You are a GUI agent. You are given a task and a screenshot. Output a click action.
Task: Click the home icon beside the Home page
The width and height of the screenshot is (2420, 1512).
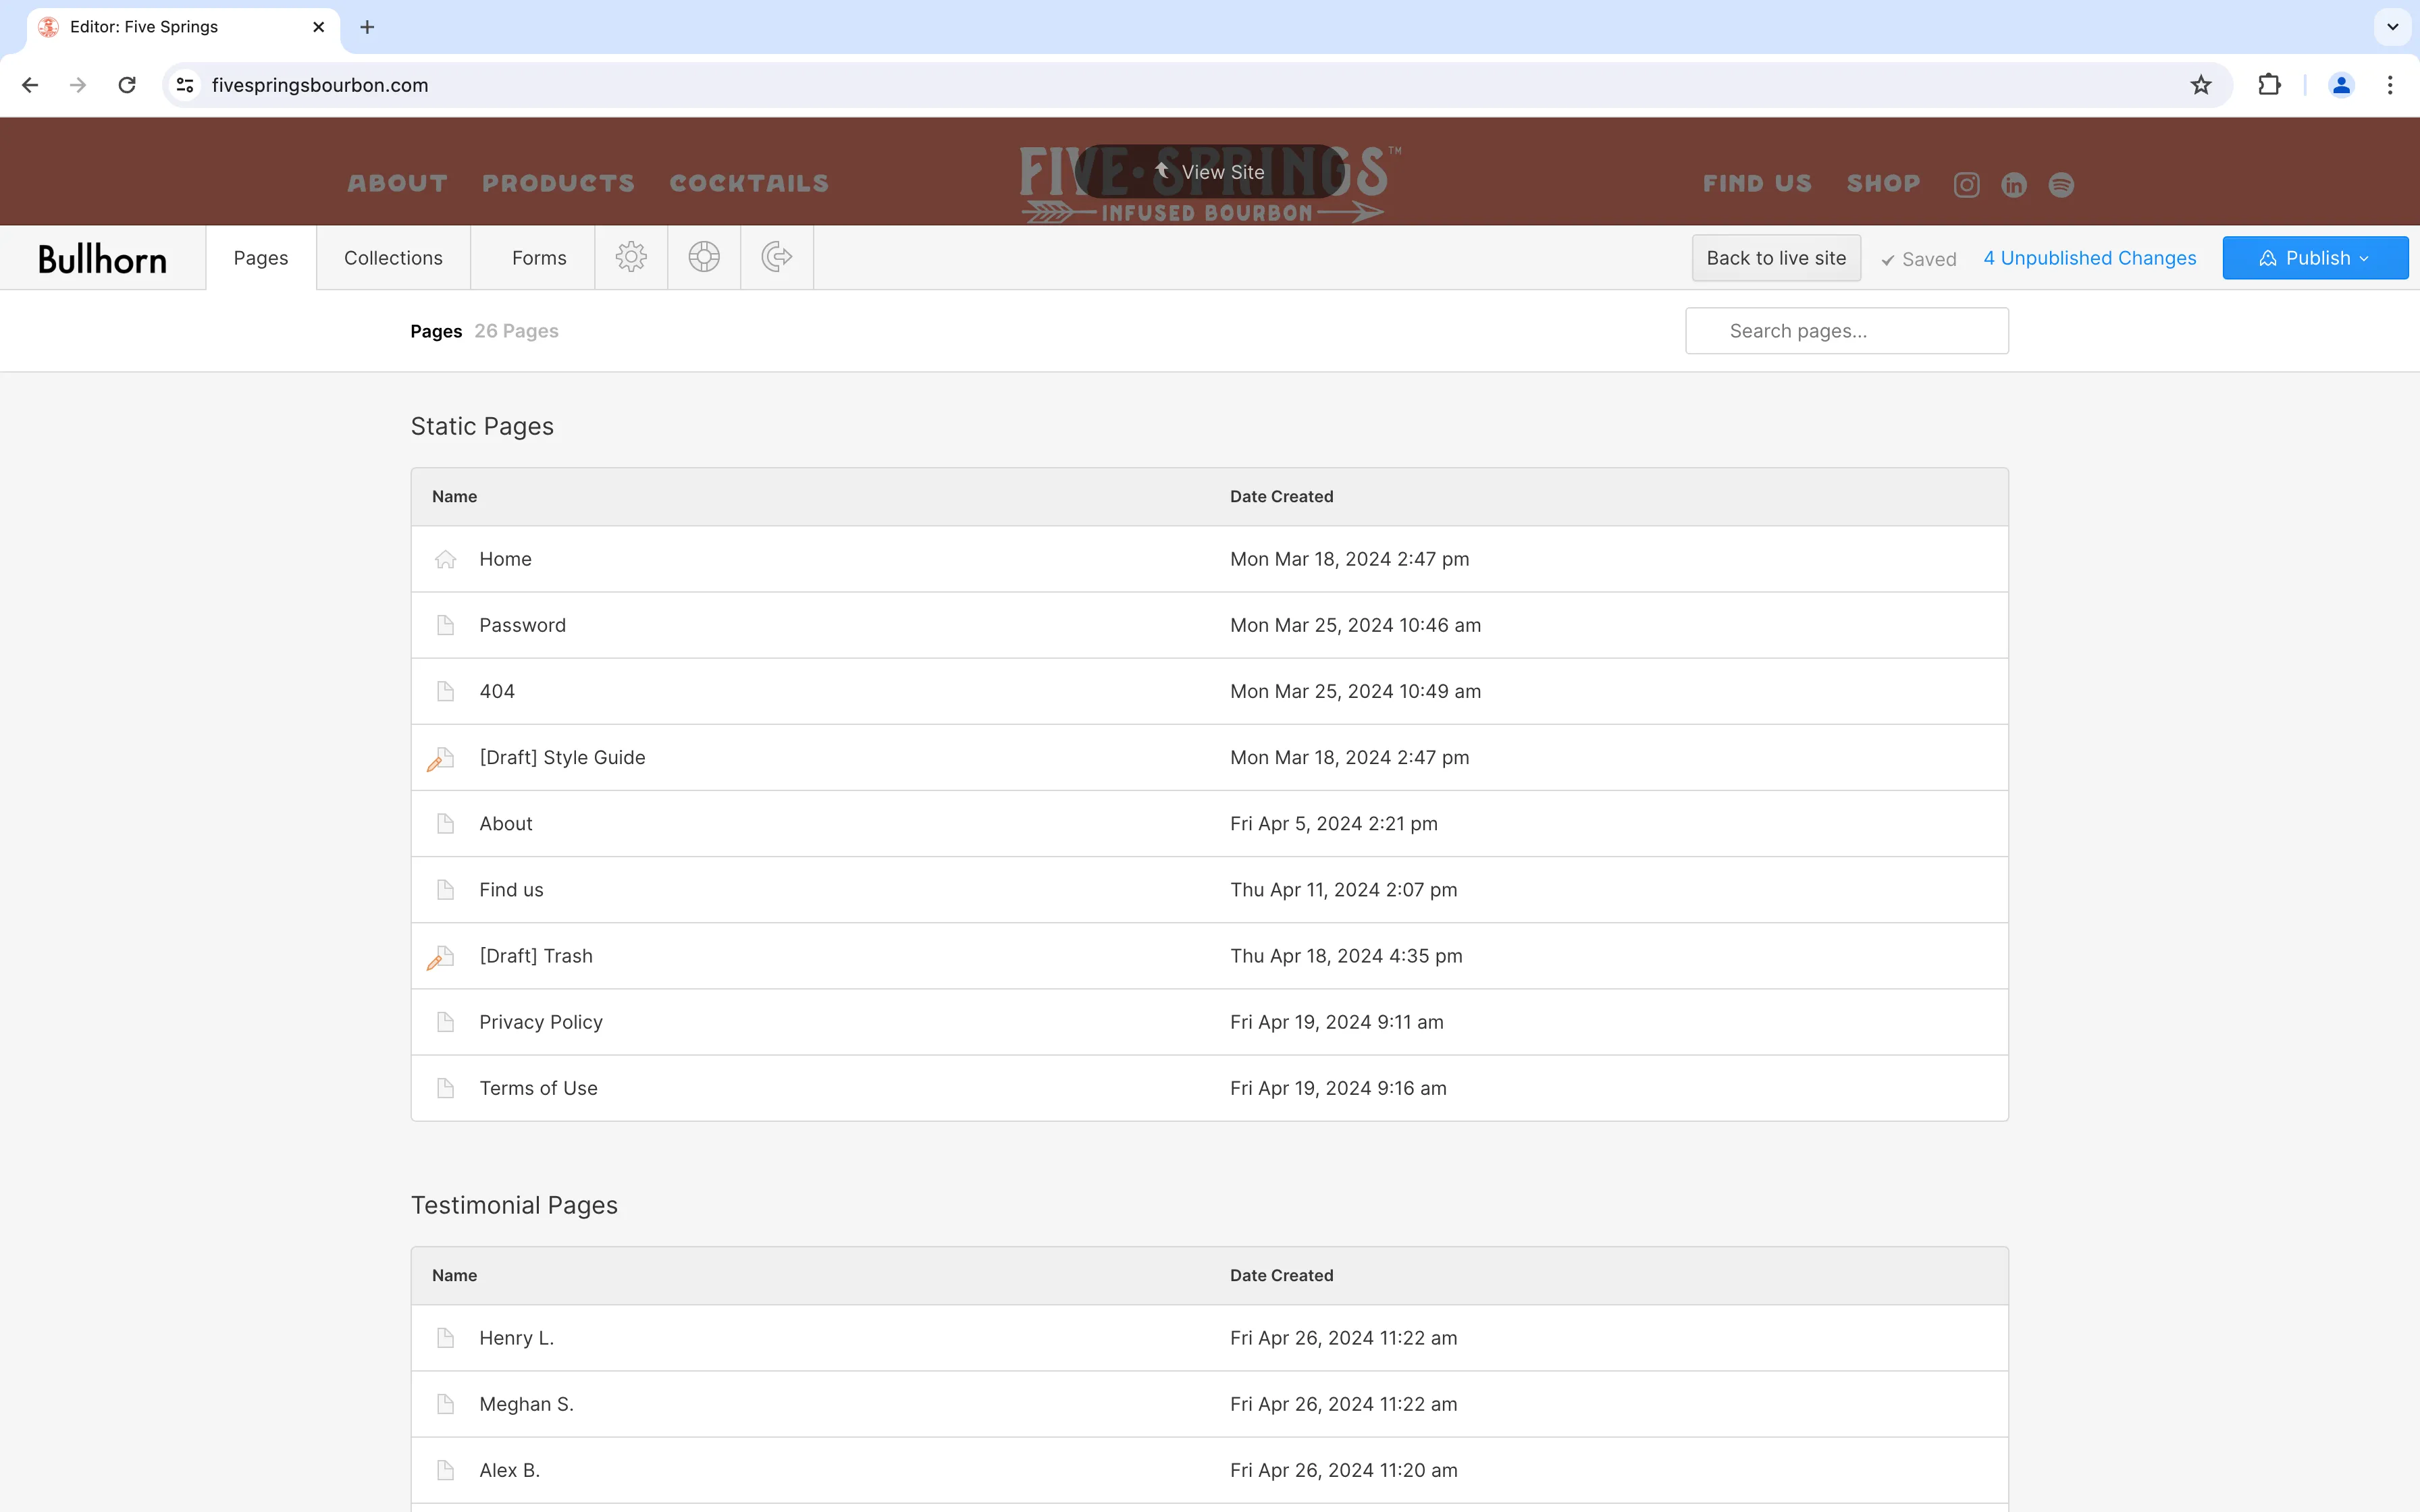446,559
